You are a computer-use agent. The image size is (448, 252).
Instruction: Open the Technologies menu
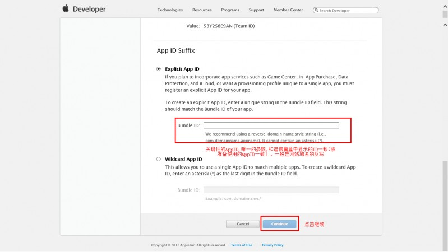(x=170, y=10)
